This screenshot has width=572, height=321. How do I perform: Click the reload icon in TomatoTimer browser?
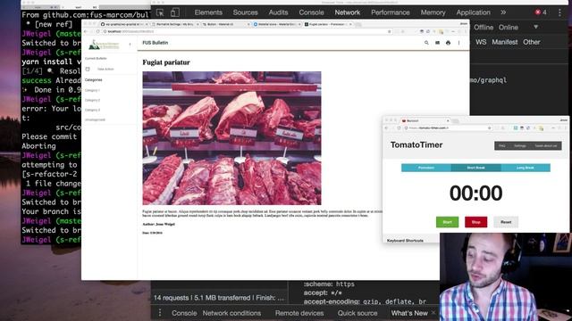[x=399, y=128]
